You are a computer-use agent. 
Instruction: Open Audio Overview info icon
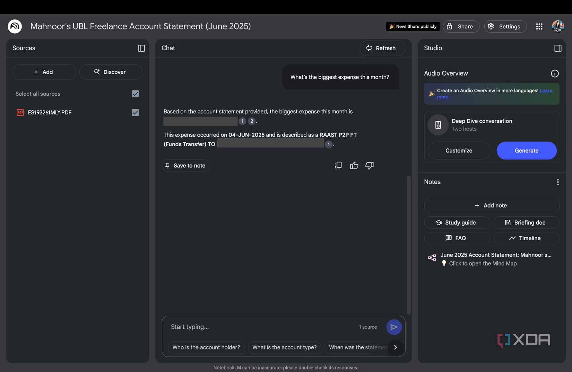[554, 73]
